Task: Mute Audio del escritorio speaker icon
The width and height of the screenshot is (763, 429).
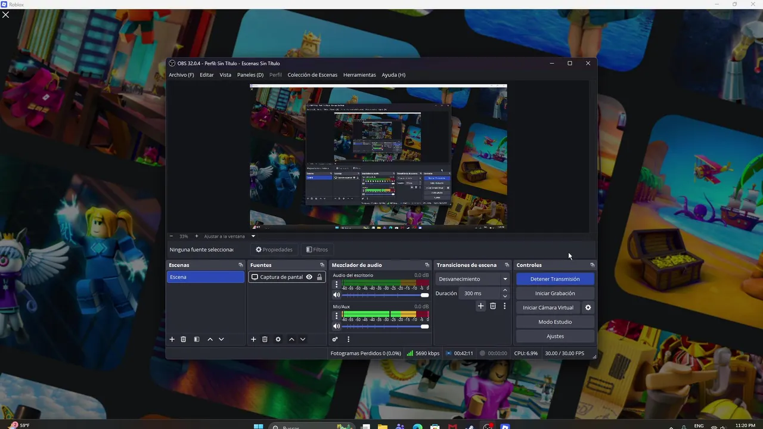Action: (336, 295)
